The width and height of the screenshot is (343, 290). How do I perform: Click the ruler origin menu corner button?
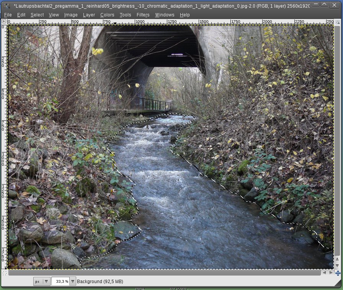coord(4,22)
